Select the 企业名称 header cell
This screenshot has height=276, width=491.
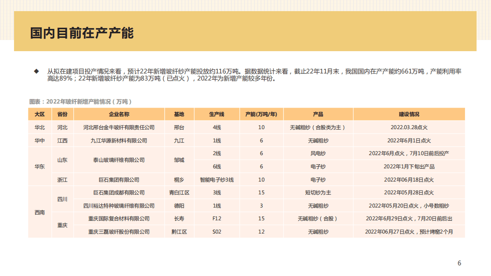point(119,114)
